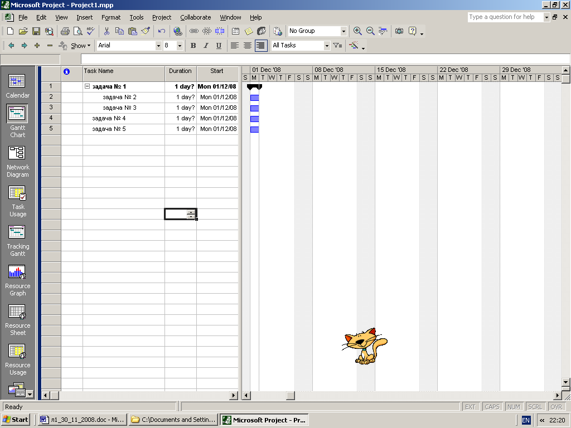Toggle Bold formatting
The height and width of the screenshot is (428, 571).
(193, 46)
